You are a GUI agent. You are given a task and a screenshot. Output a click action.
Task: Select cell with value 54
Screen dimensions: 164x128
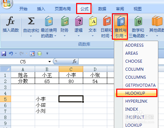tap(95, 81)
